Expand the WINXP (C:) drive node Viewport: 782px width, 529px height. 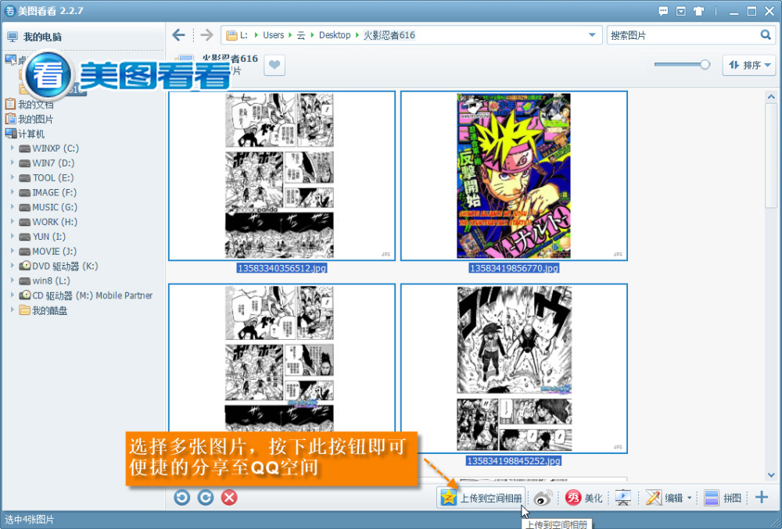click(x=13, y=148)
